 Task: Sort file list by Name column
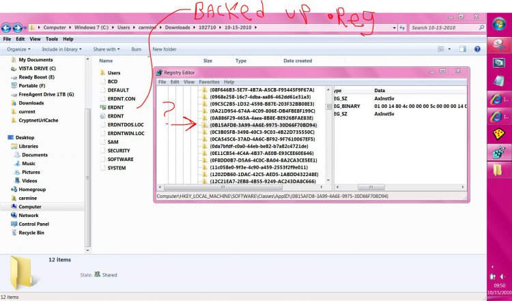point(106,61)
